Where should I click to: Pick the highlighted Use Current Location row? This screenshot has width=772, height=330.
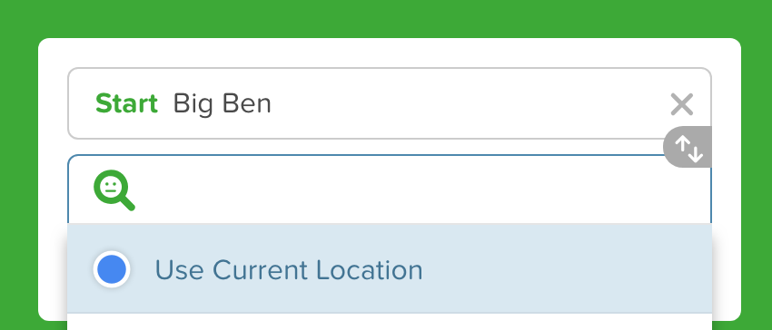pos(390,268)
